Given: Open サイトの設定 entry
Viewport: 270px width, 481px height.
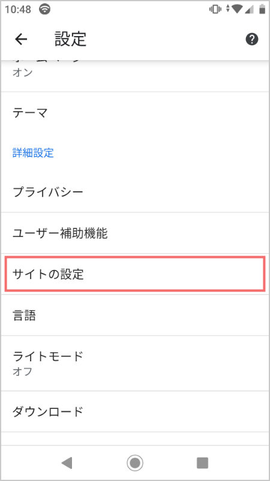Looking at the screenshot, I should click(x=135, y=274).
